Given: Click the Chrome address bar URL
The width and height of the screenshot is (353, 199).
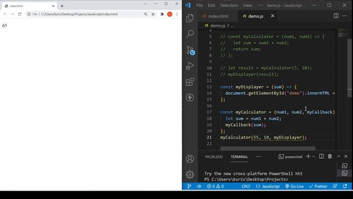Looking at the screenshot, I should tap(79, 14).
